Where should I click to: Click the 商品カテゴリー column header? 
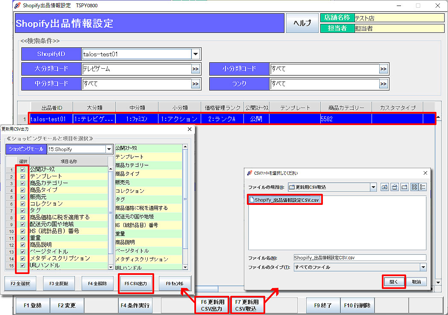click(x=346, y=108)
